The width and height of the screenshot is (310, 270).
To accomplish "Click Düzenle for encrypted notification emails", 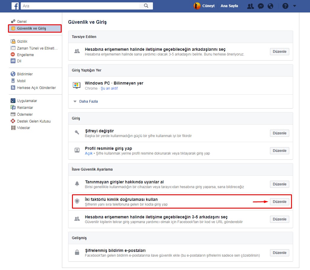I will tap(279, 253).
